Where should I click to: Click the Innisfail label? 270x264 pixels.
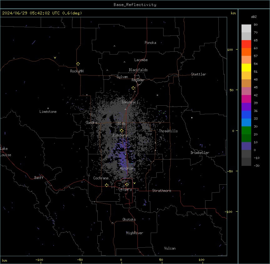[x=130, y=102]
